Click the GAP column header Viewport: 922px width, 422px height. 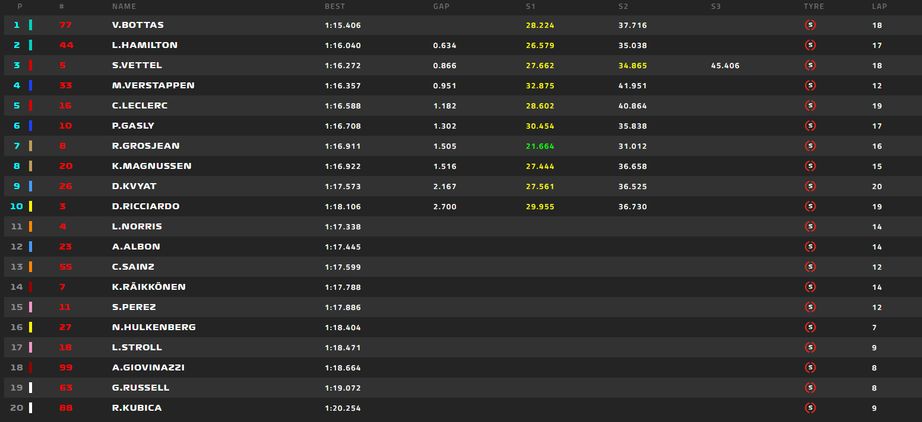442,7
